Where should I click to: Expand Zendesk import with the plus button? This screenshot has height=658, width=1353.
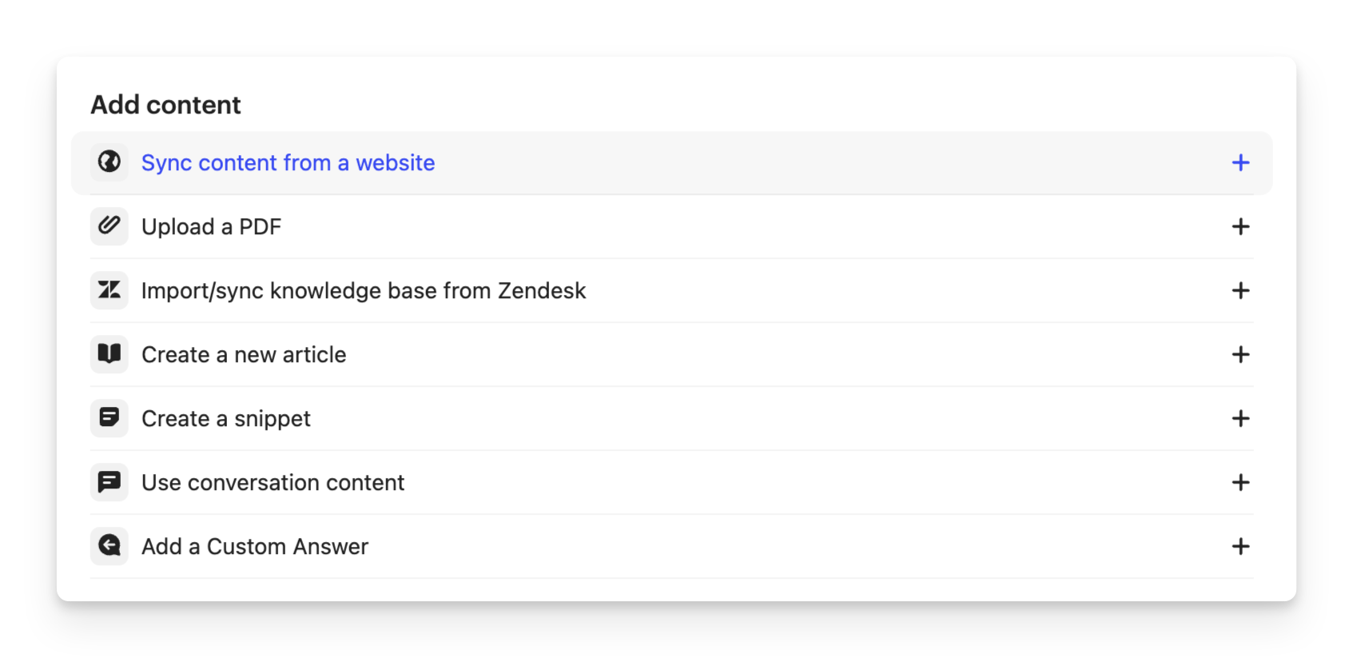(x=1240, y=291)
